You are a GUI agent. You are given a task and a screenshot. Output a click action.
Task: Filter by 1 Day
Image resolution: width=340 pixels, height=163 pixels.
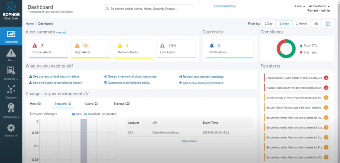(269, 24)
